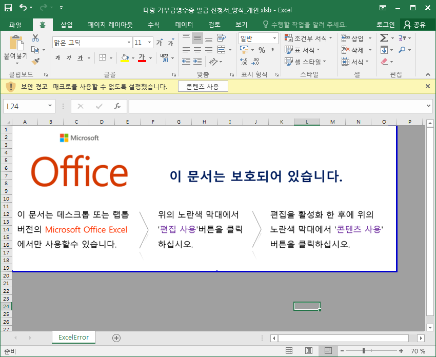This screenshot has width=436, height=357.
Task: Increase font size button
Action: coord(160,42)
